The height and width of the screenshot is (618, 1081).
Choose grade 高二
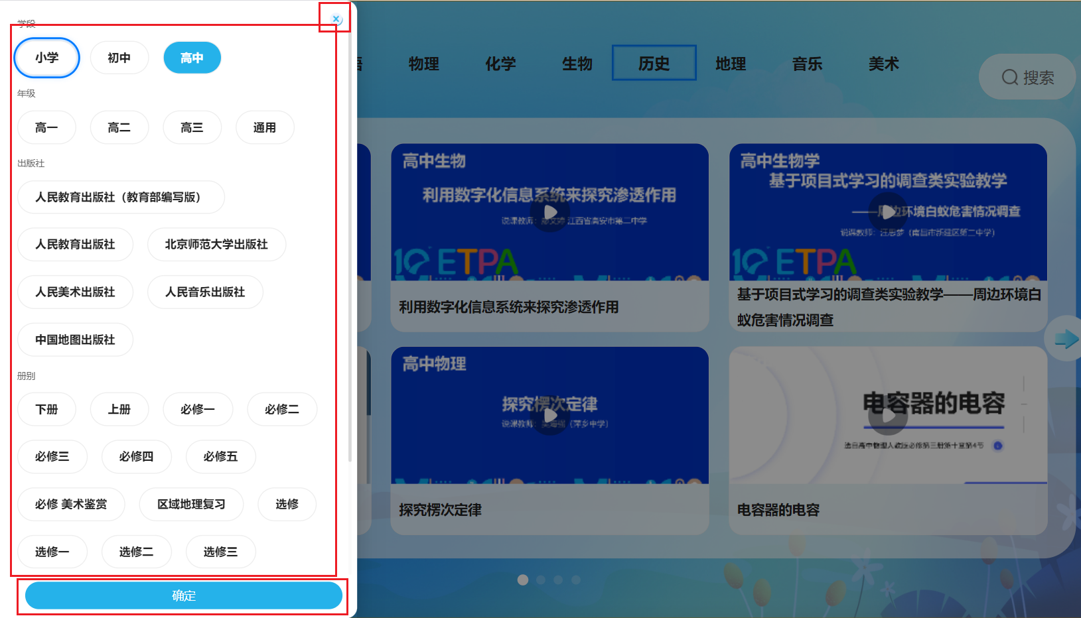(119, 127)
